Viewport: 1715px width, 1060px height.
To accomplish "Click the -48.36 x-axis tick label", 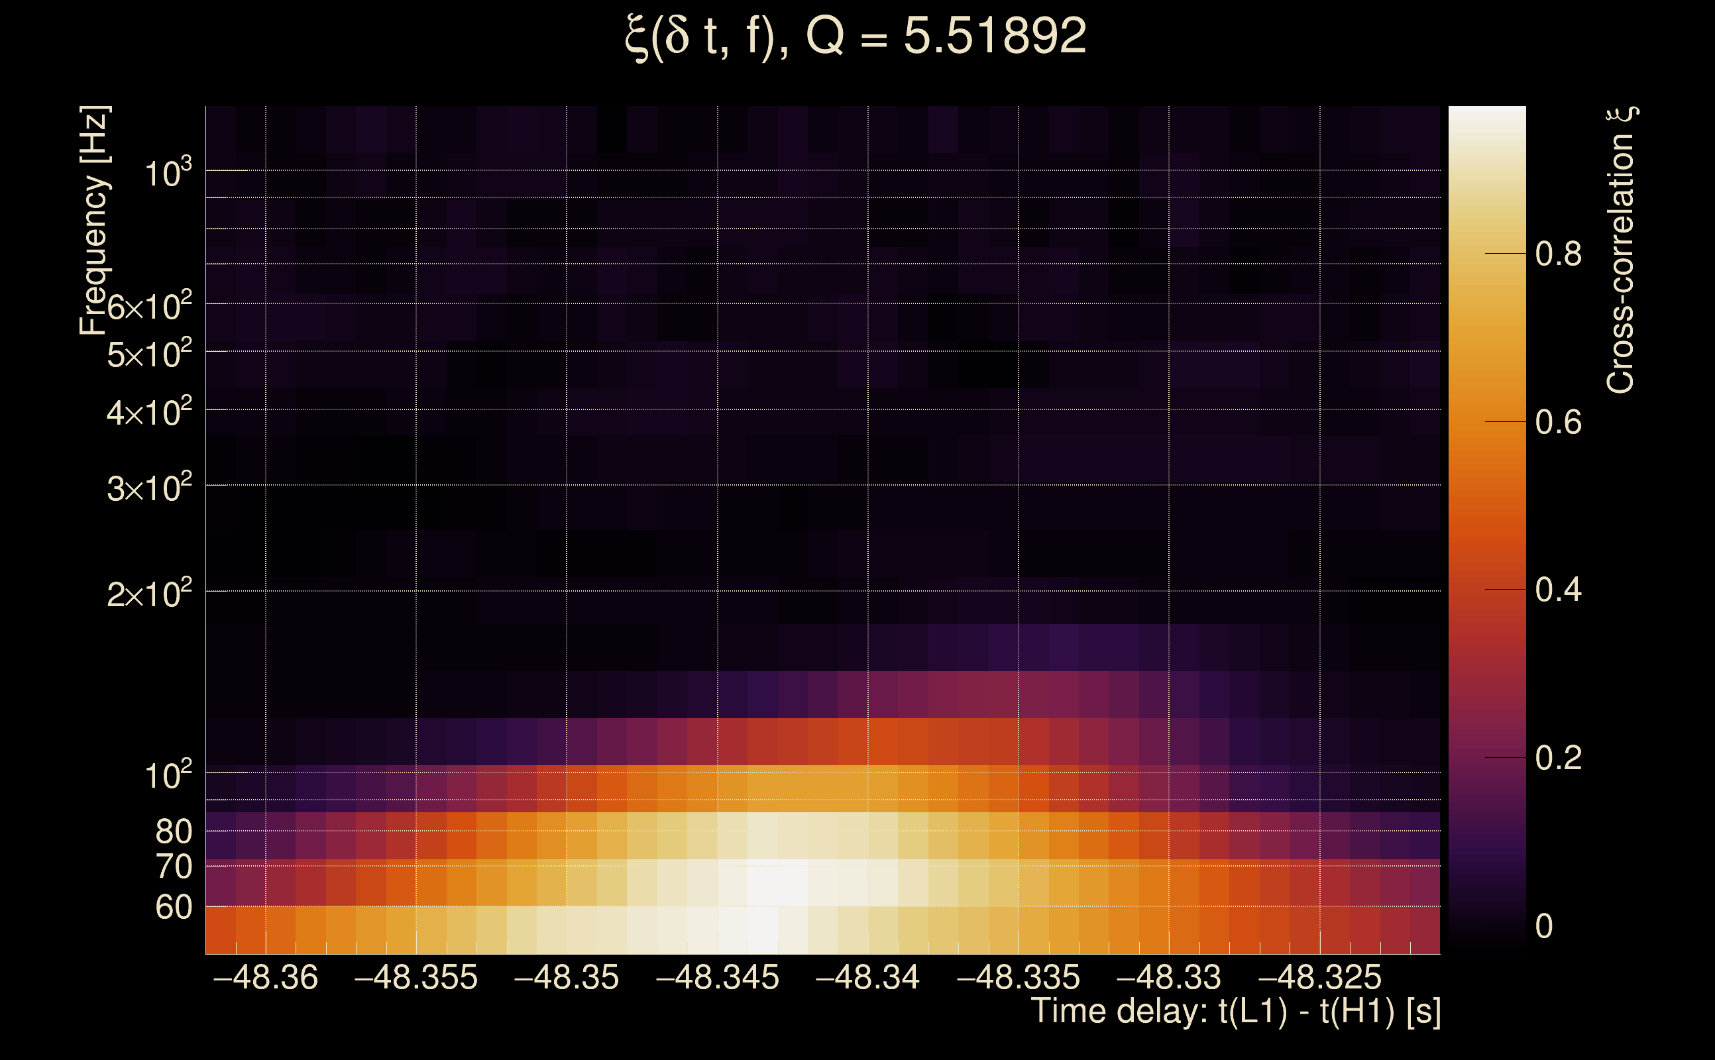I will pyautogui.click(x=265, y=977).
